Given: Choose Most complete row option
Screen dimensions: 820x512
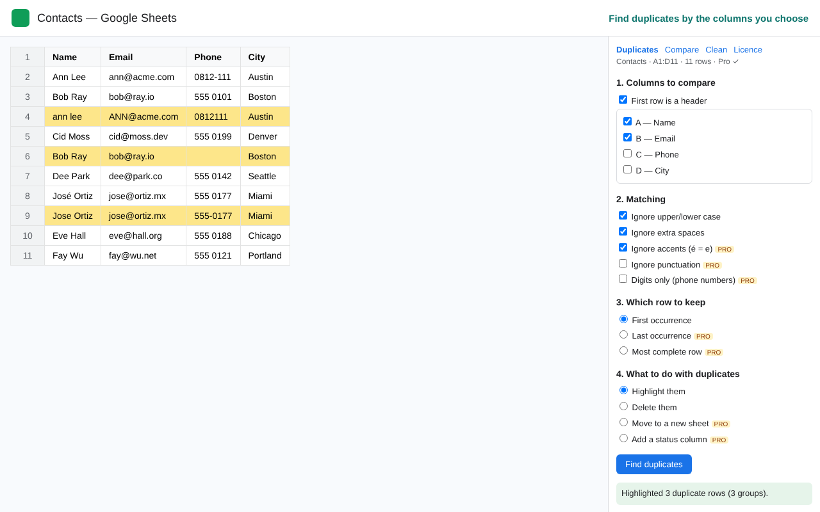Looking at the screenshot, I should (x=623, y=351).
